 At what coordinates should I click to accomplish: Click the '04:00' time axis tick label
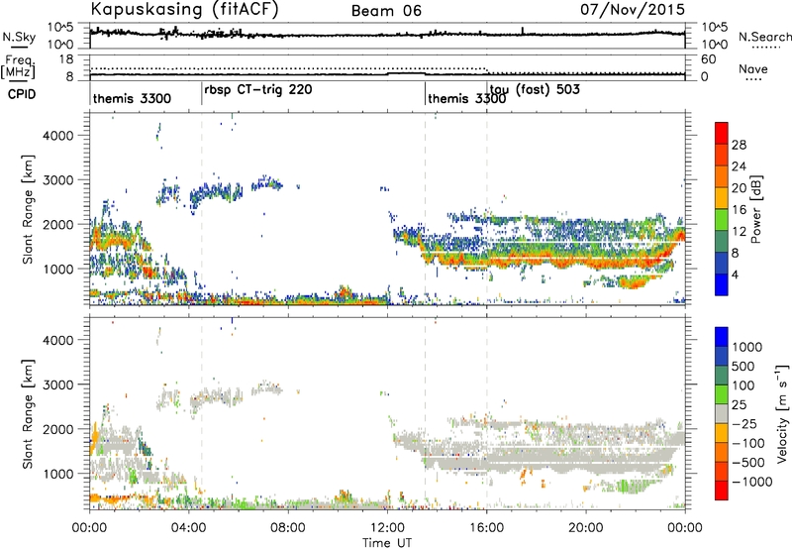click(188, 528)
